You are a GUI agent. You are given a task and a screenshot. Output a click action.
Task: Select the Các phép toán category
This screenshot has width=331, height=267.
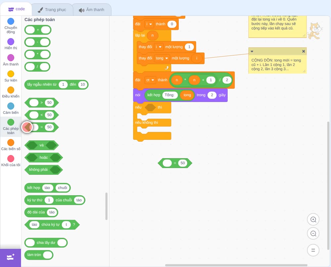[11, 127]
